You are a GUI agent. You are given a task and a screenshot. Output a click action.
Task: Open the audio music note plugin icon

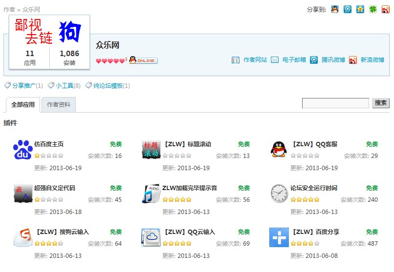[x=151, y=194]
